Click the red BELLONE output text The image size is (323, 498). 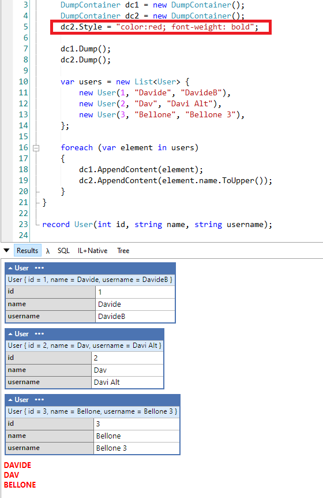pyautogui.click(x=20, y=485)
